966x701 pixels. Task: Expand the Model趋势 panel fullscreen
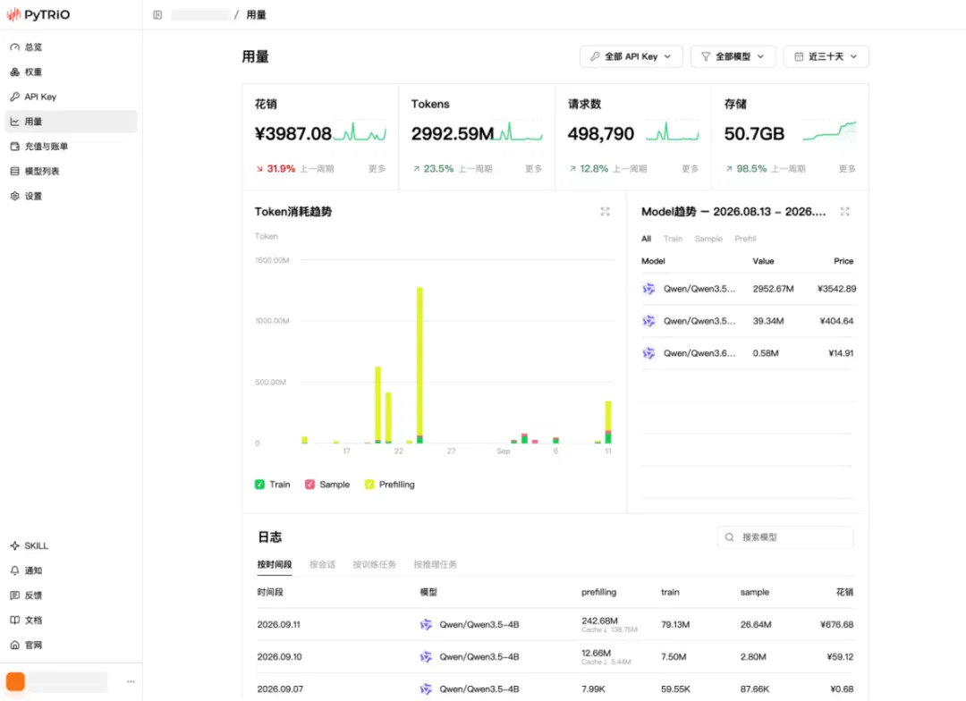click(x=844, y=211)
